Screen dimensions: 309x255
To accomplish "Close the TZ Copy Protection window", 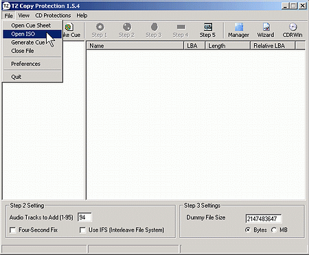I will (303, 5).
